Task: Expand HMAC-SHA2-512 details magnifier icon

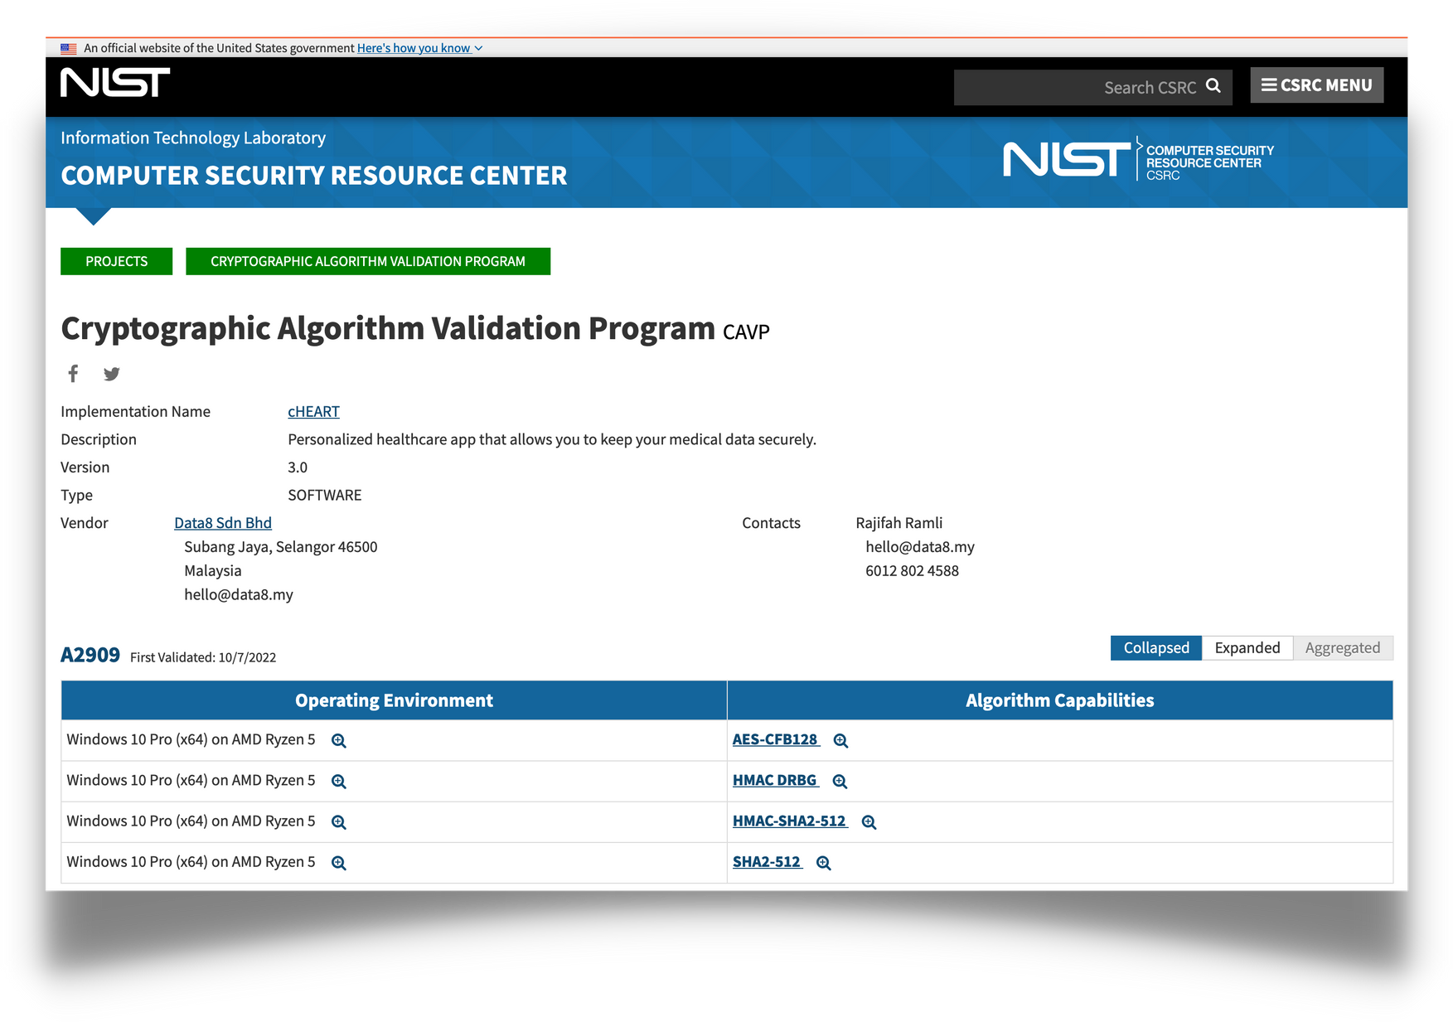Action: tap(869, 822)
